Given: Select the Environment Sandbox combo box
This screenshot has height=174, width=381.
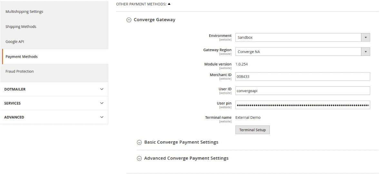Looking at the screenshot, I should [303, 38].
